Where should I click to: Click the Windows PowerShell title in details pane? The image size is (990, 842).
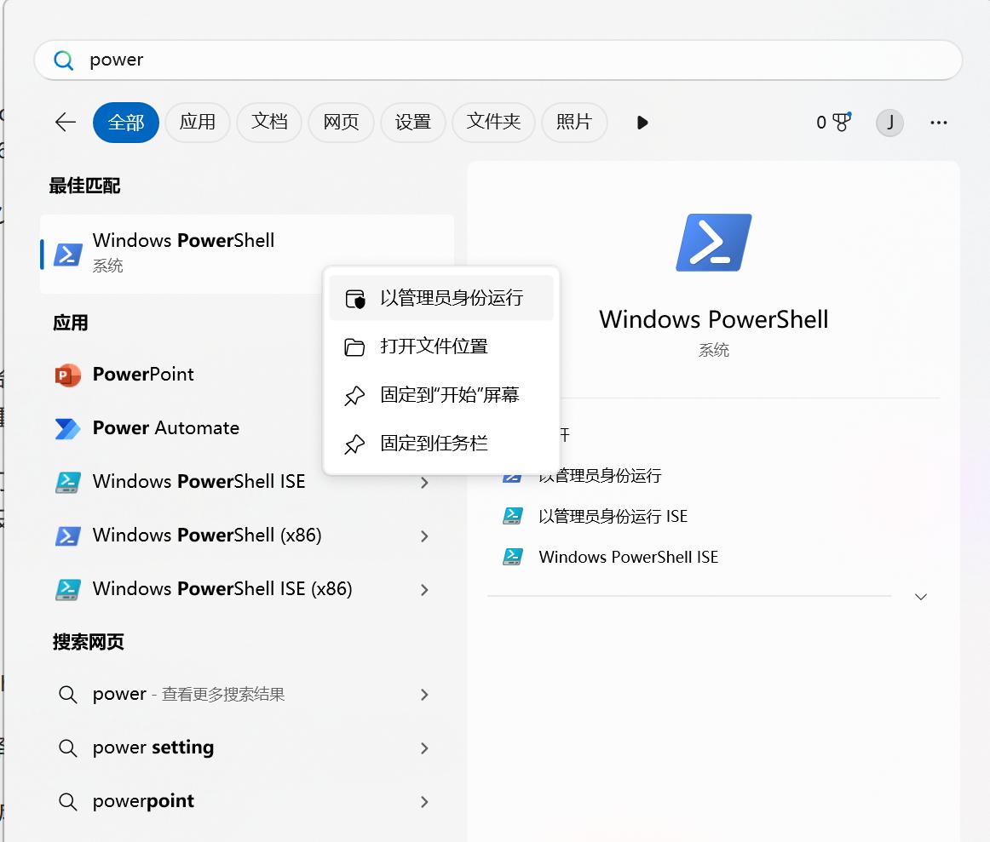click(x=713, y=319)
